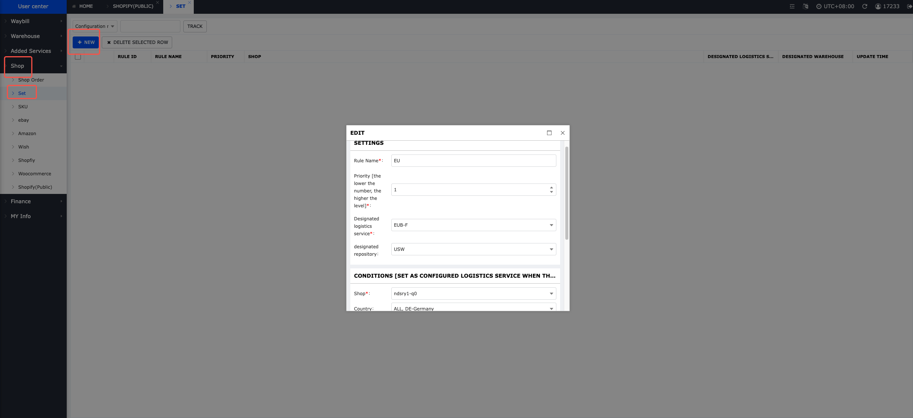Screen dimensions: 913x418
Task: Click the logout arrow icon
Action: click(x=909, y=6)
